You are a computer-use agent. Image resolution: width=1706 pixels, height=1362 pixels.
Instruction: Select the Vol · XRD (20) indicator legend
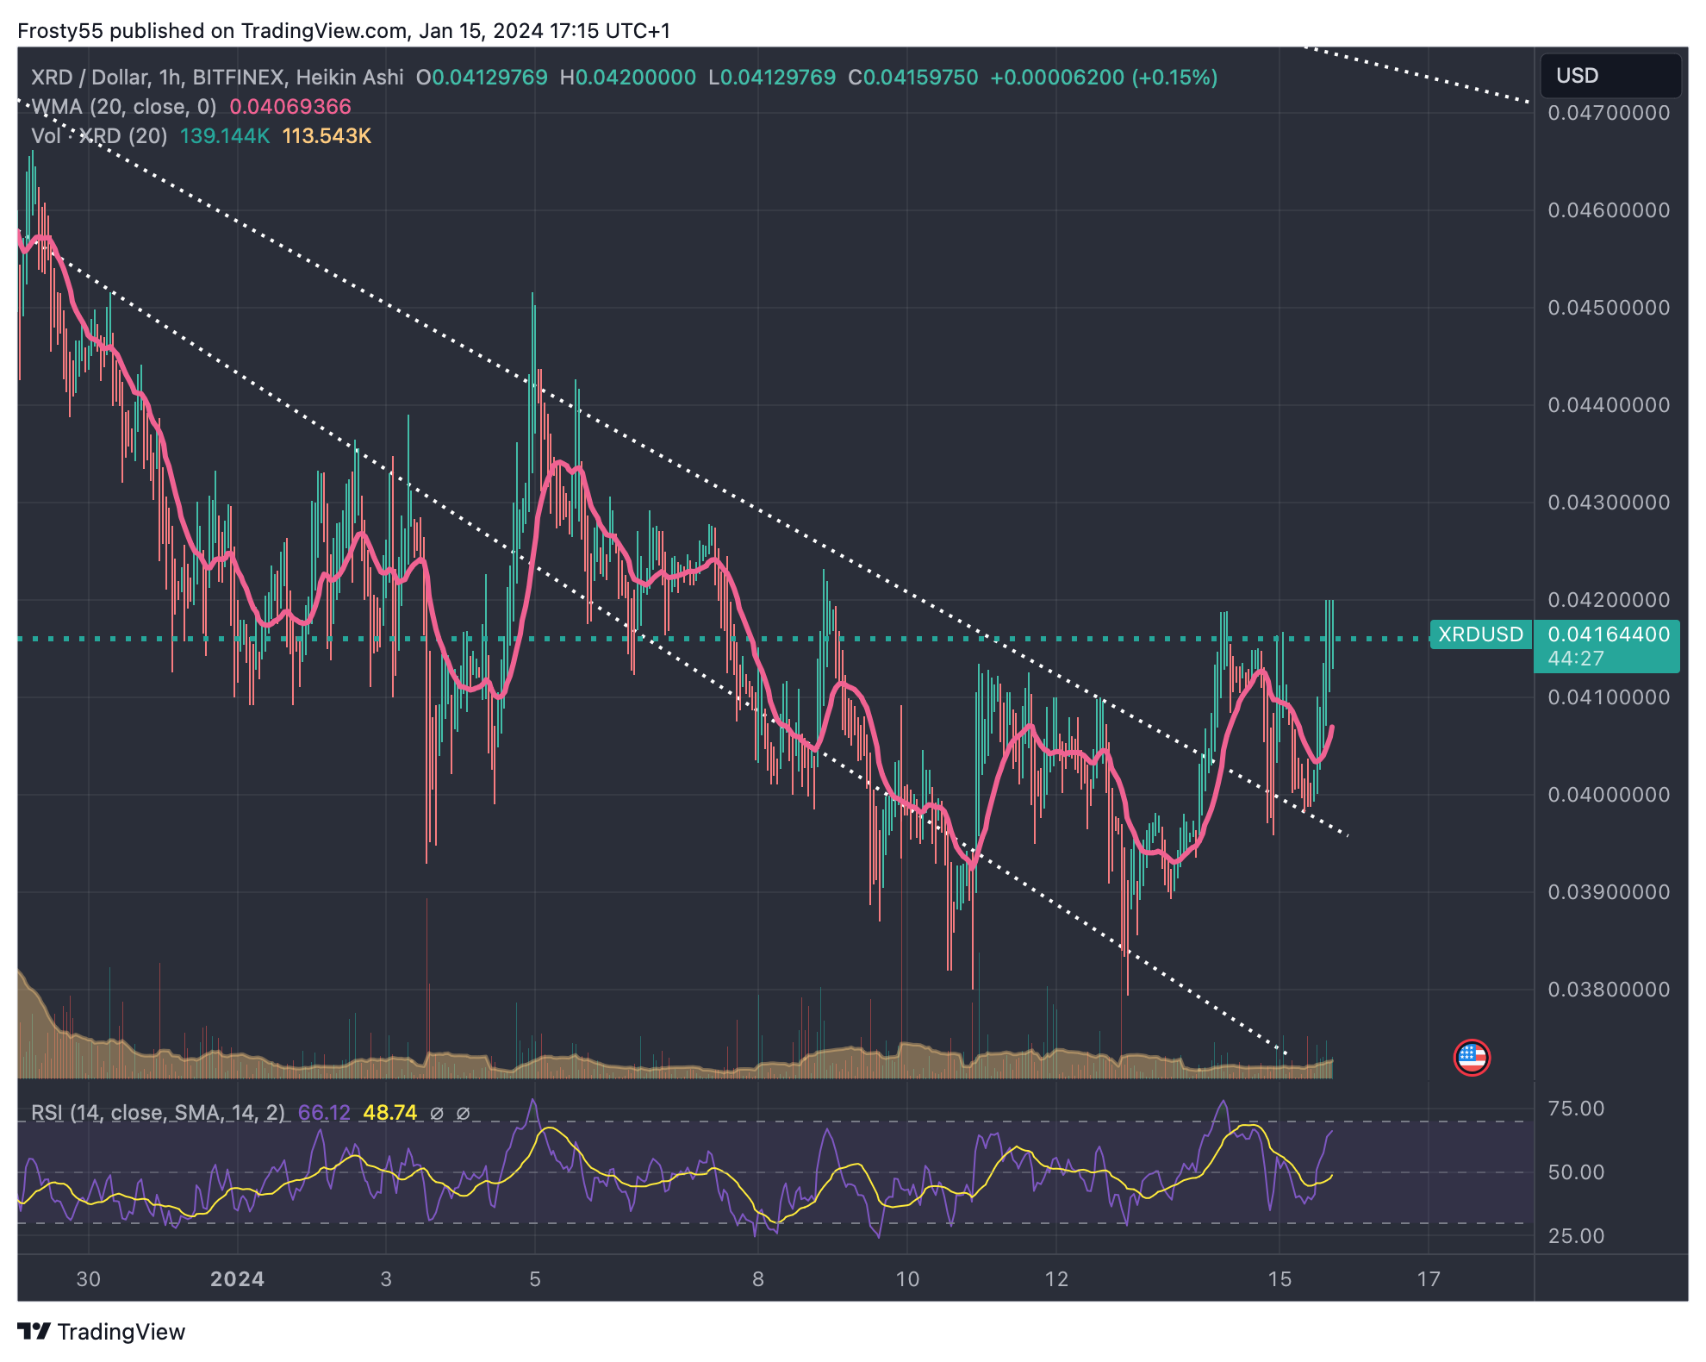(99, 136)
